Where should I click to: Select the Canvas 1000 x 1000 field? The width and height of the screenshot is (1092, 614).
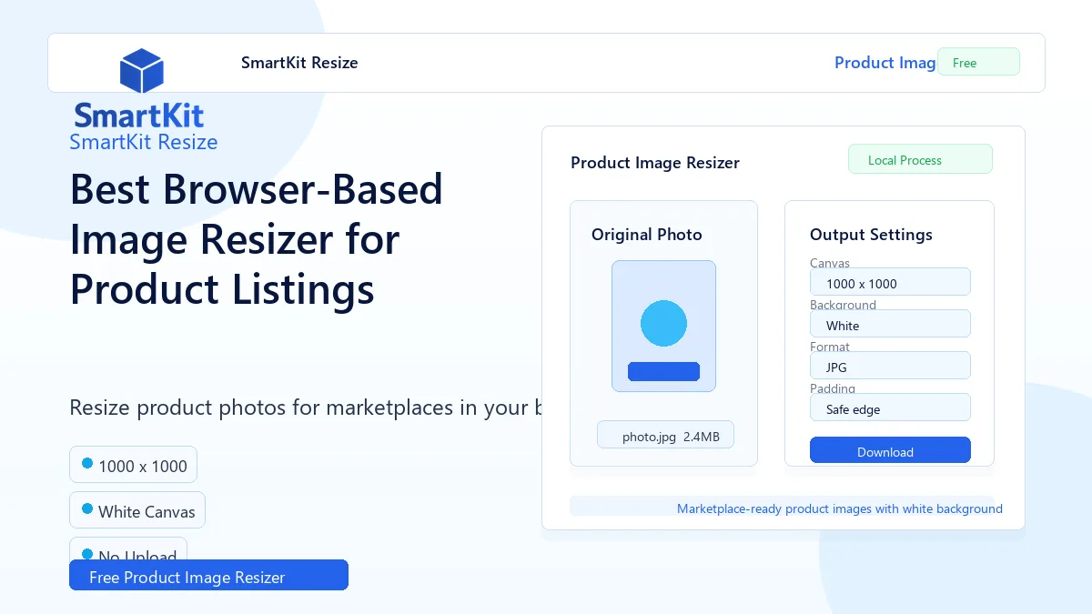coord(890,282)
